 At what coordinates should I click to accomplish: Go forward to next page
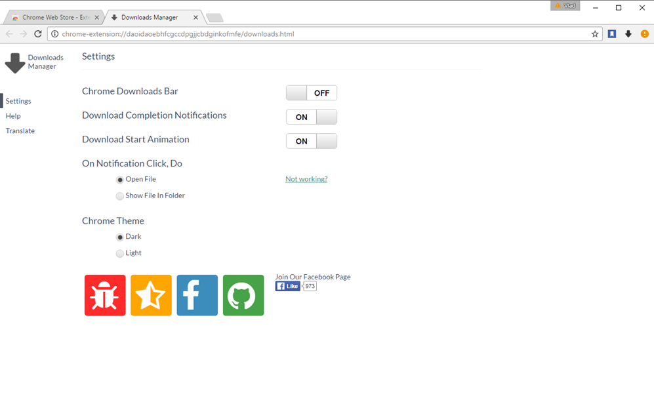[24, 34]
